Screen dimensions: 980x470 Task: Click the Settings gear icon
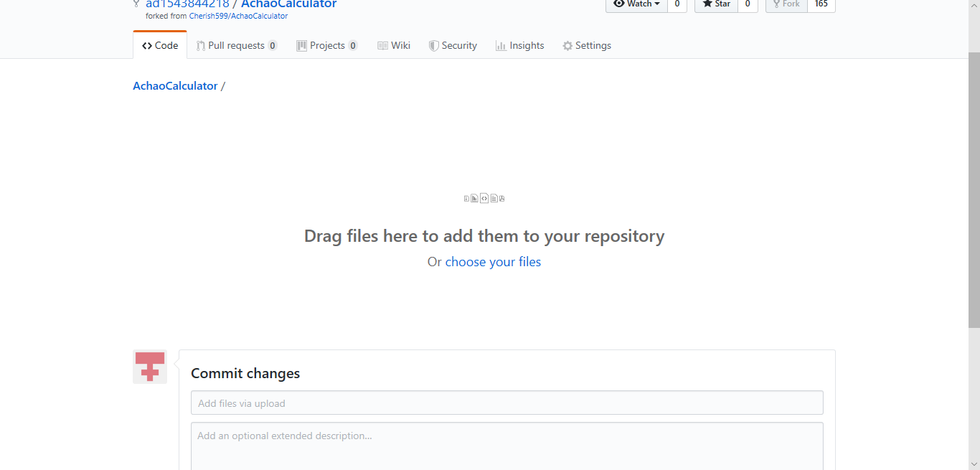coord(567,46)
